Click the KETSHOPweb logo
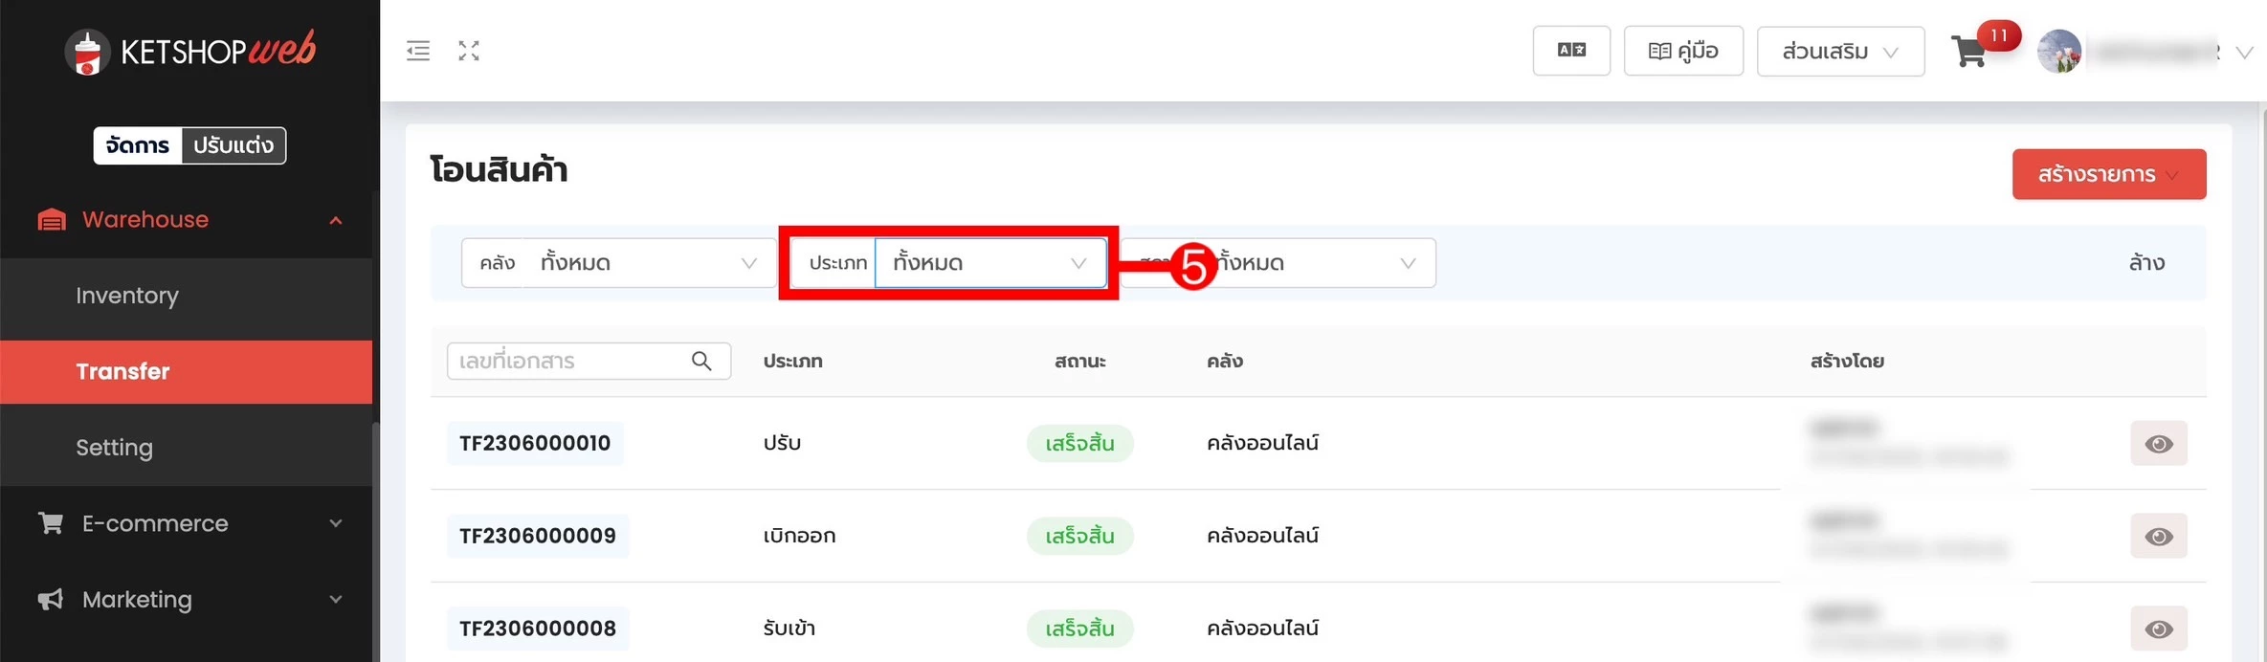 (190, 52)
